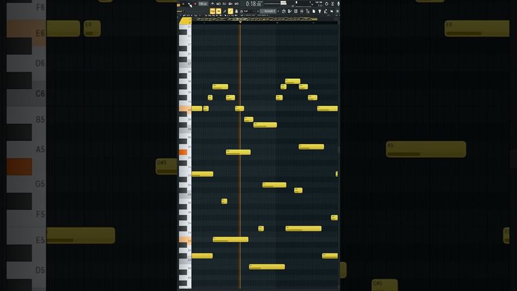Open the Kontakt 8 channel selector
The height and width of the screenshot is (291, 517).
268,11
